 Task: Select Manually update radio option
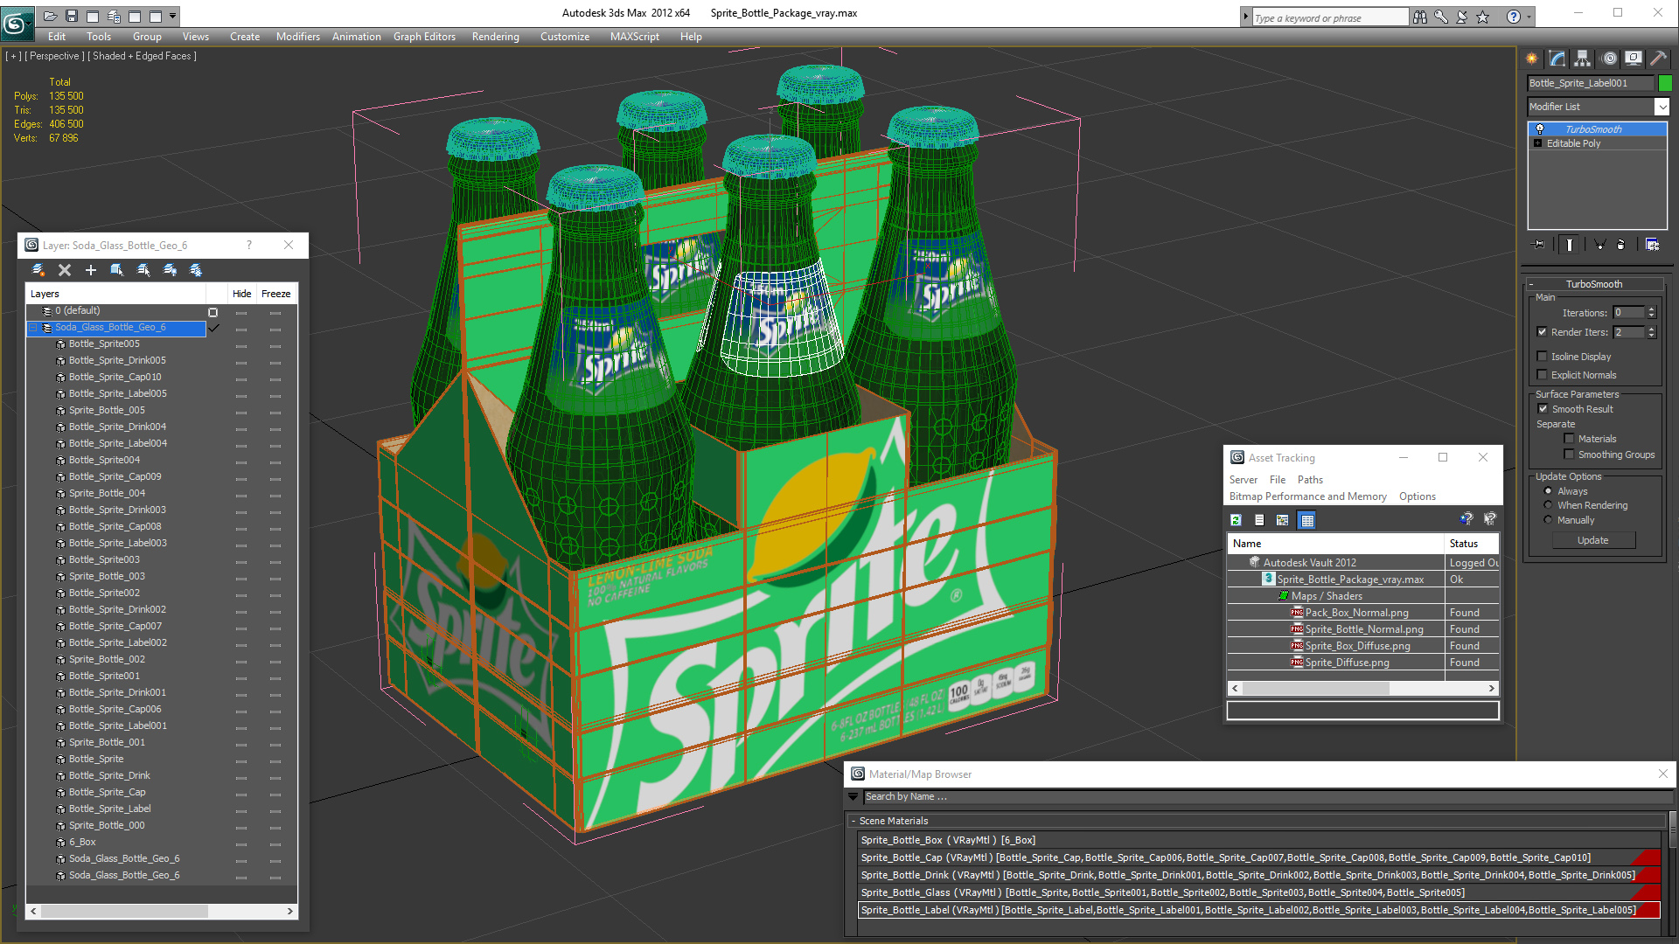pyautogui.click(x=1548, y=520)
